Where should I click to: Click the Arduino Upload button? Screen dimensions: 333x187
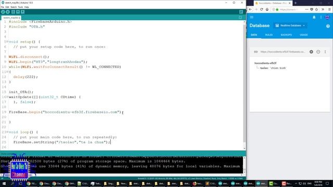pyautogui.click(x=8, y=12)
